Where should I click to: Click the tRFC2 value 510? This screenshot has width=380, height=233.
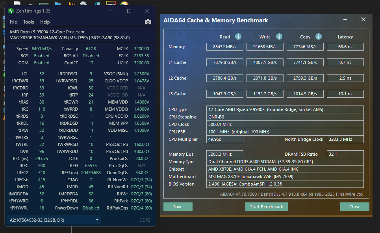tap(42, 173)
